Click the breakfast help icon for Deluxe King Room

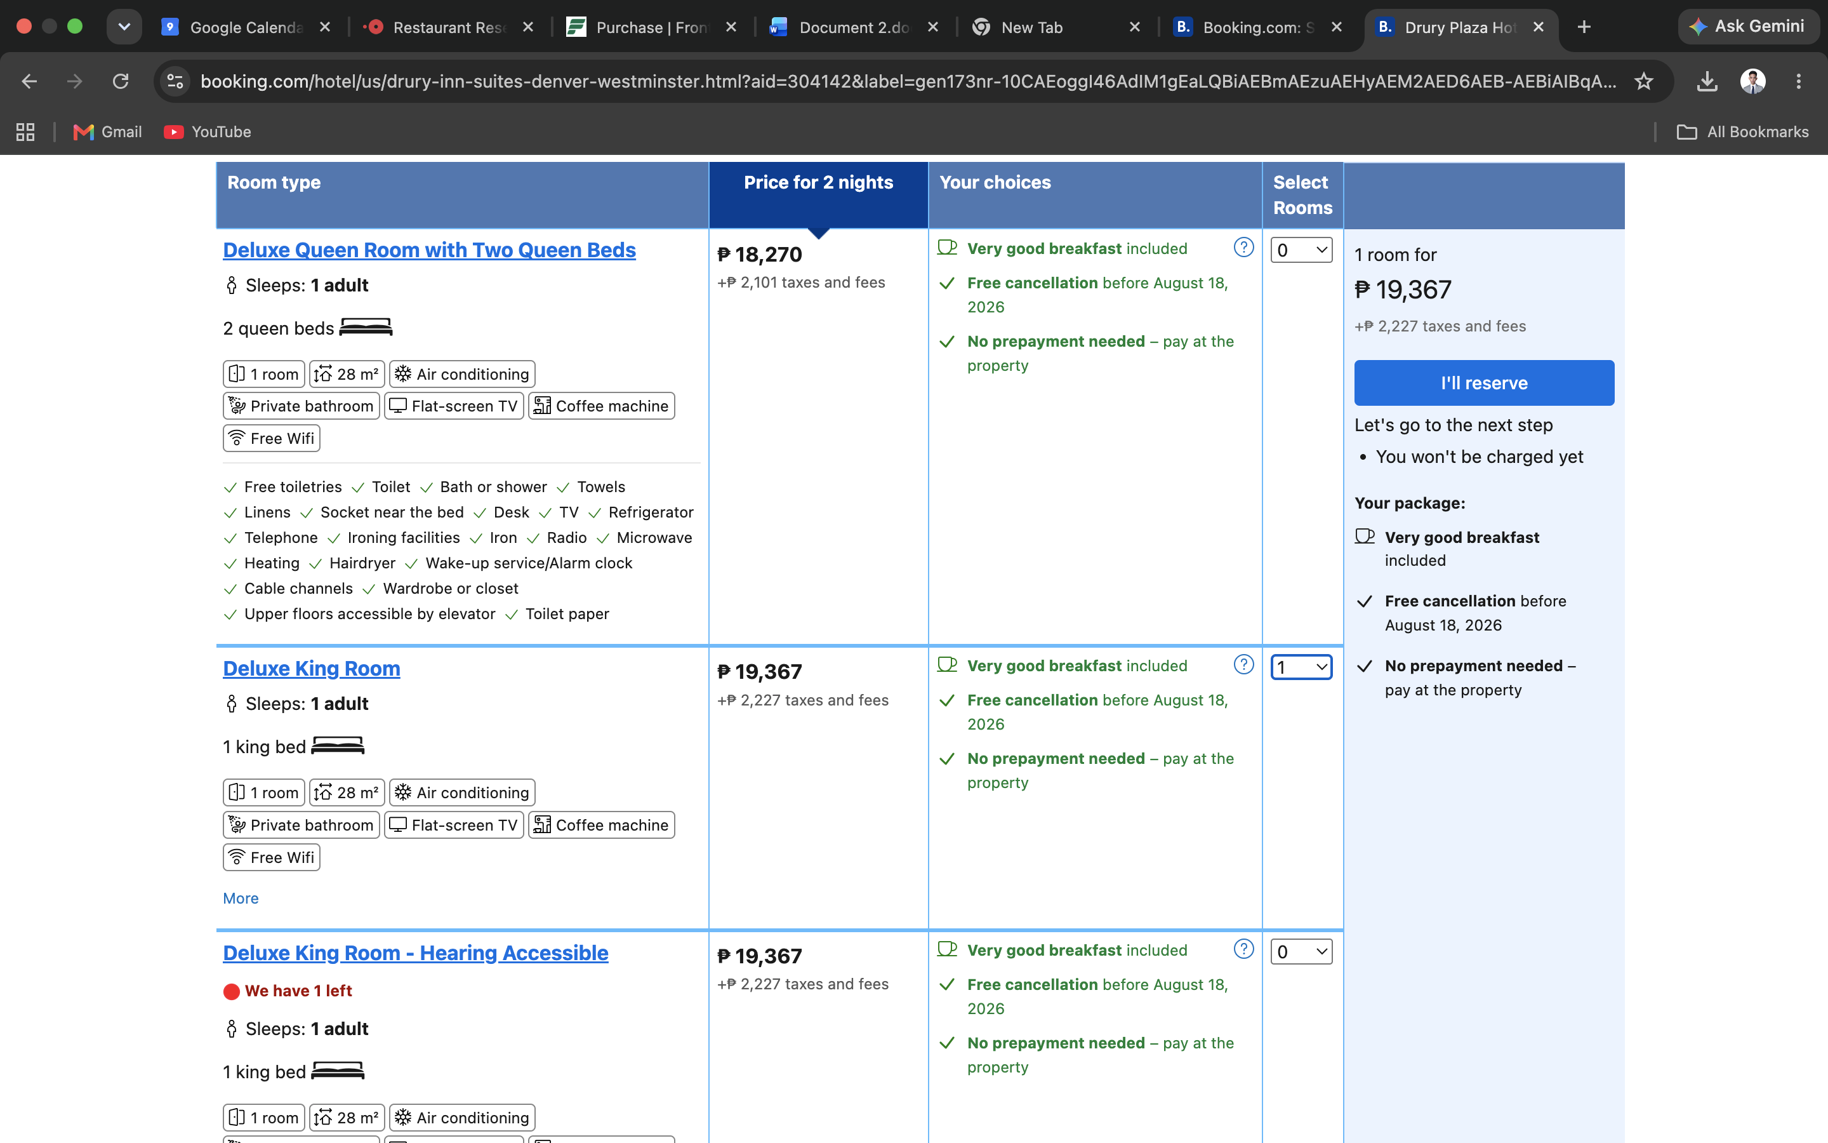click(1243, 664)
